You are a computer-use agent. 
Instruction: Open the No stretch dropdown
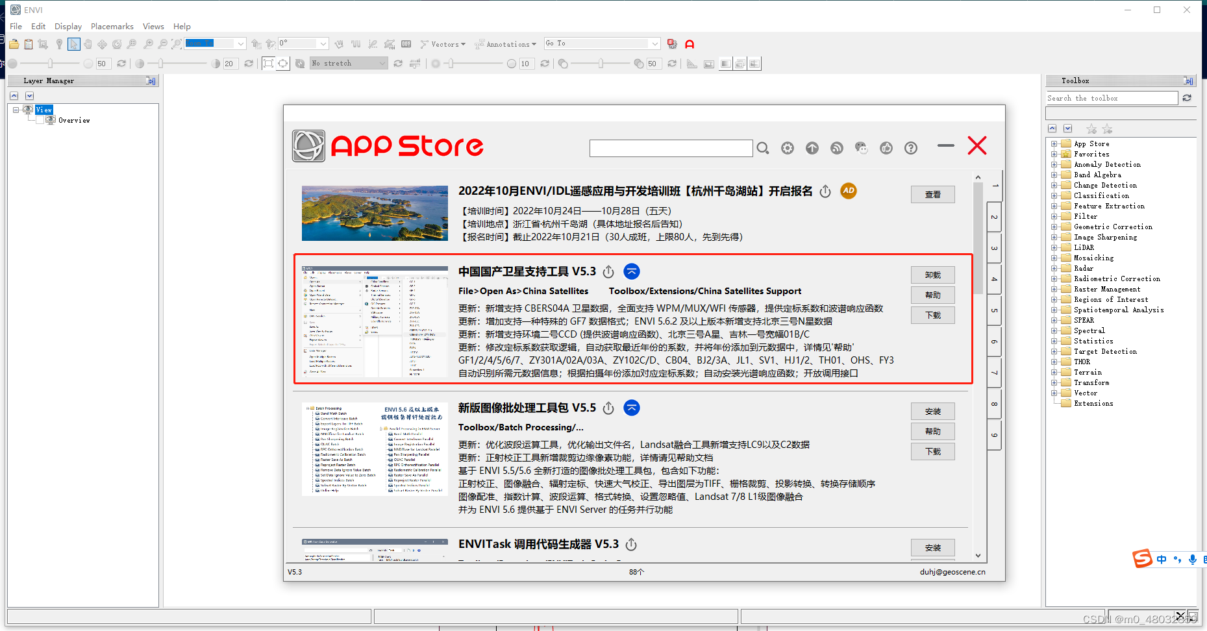[382, 63]
